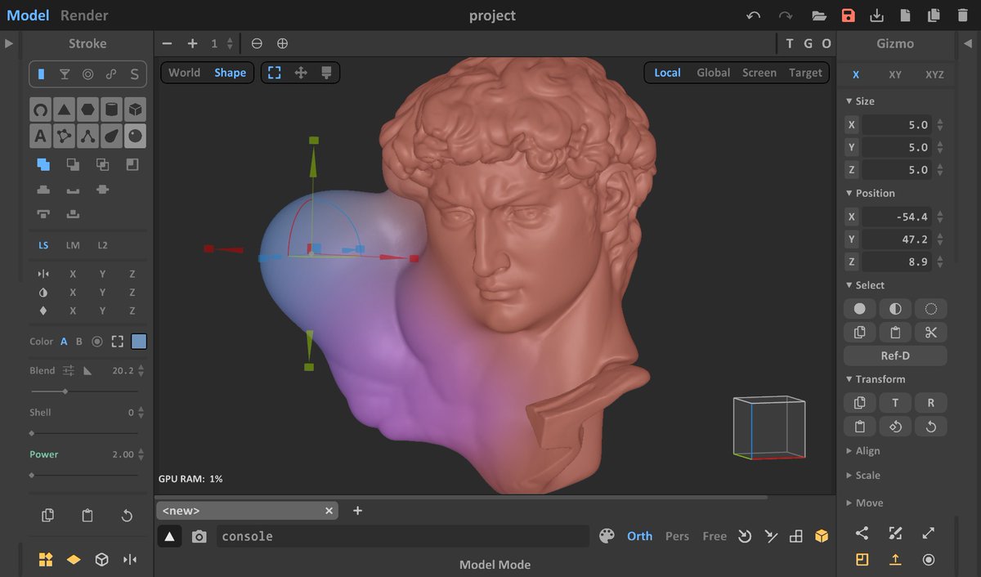Viewport: 981px width, 577px height.
Task: Enable the LM mode toggle
Action: pyautogui.click(x=73, y=245)
